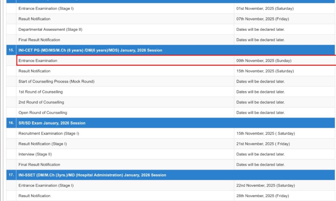Click the 01st November, 2025 (Saturday) date
Viewport: 336px width, 201px height.
coord(265,9)
